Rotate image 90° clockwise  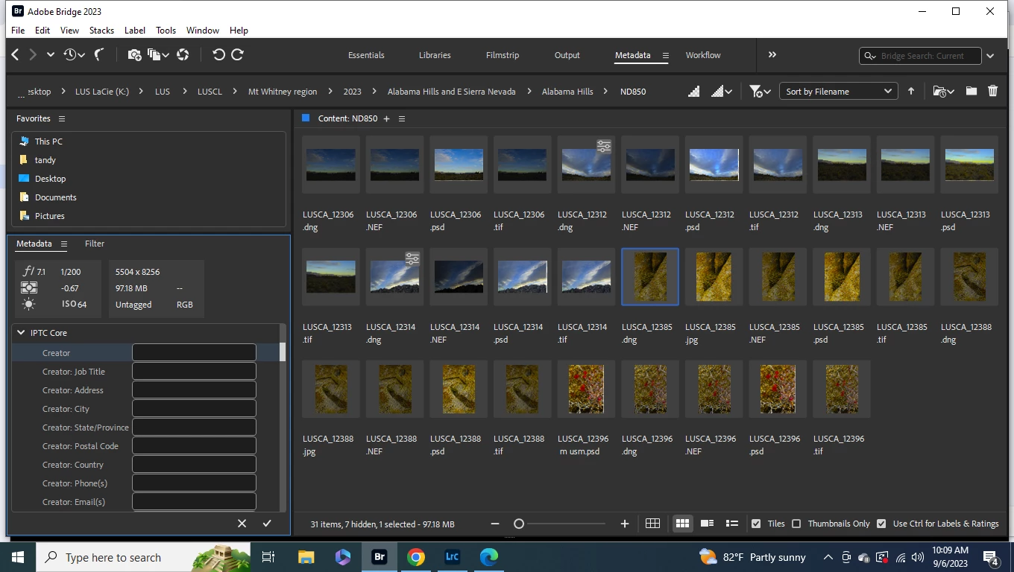pyautogui.click(x=237, y=54)
